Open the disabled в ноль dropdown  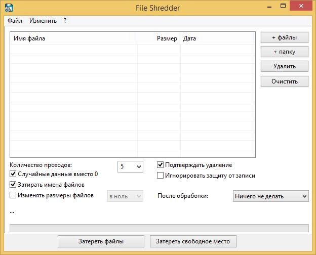pos(125,196)
